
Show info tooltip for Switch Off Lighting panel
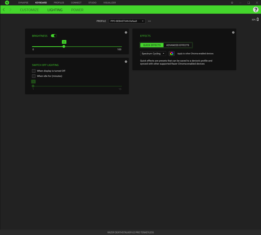(x=126, y=61)
